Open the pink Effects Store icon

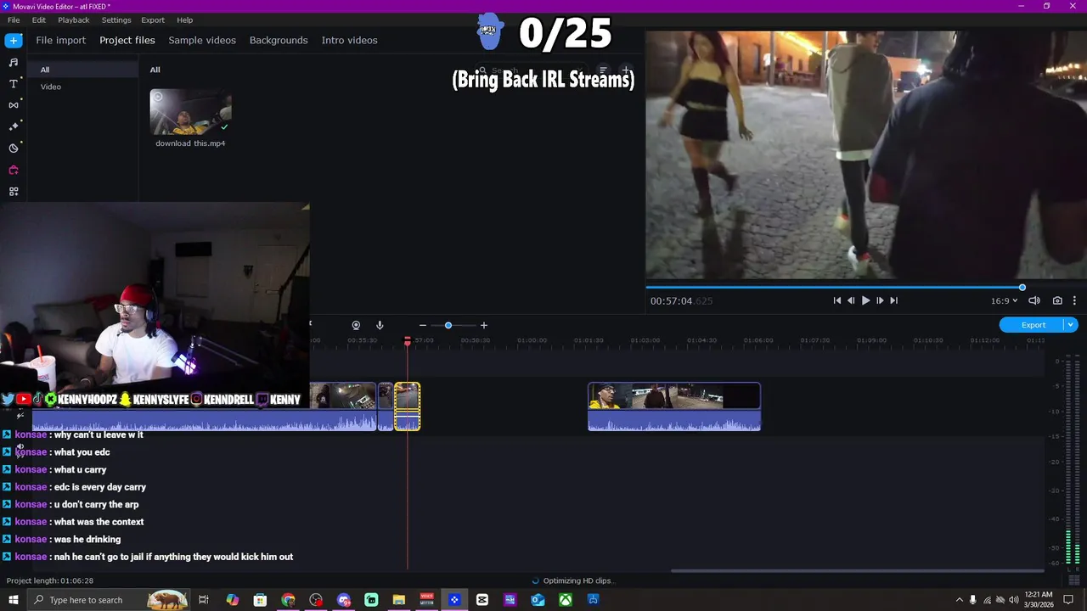[x=14, y=170]
